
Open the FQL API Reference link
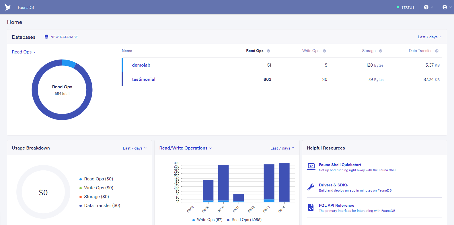pyautogui.click(x=336, y=205)
